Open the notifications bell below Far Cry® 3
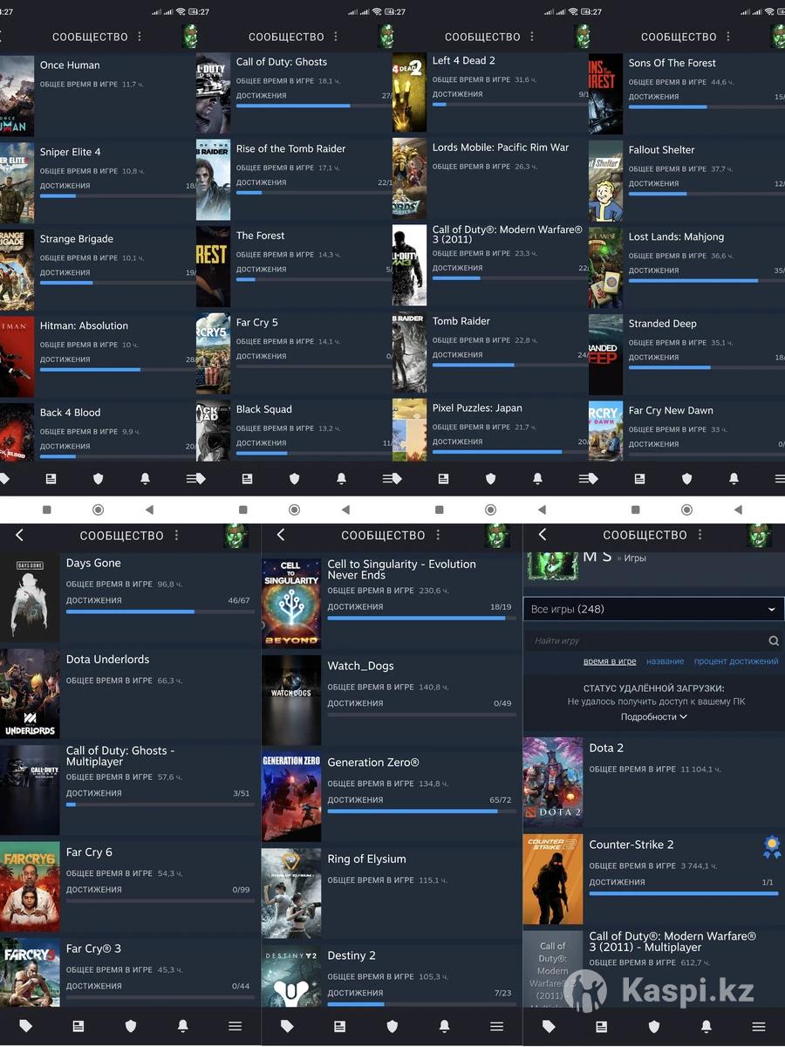The width and height of the screenshot is (785, 1047). click(183, 1026)
